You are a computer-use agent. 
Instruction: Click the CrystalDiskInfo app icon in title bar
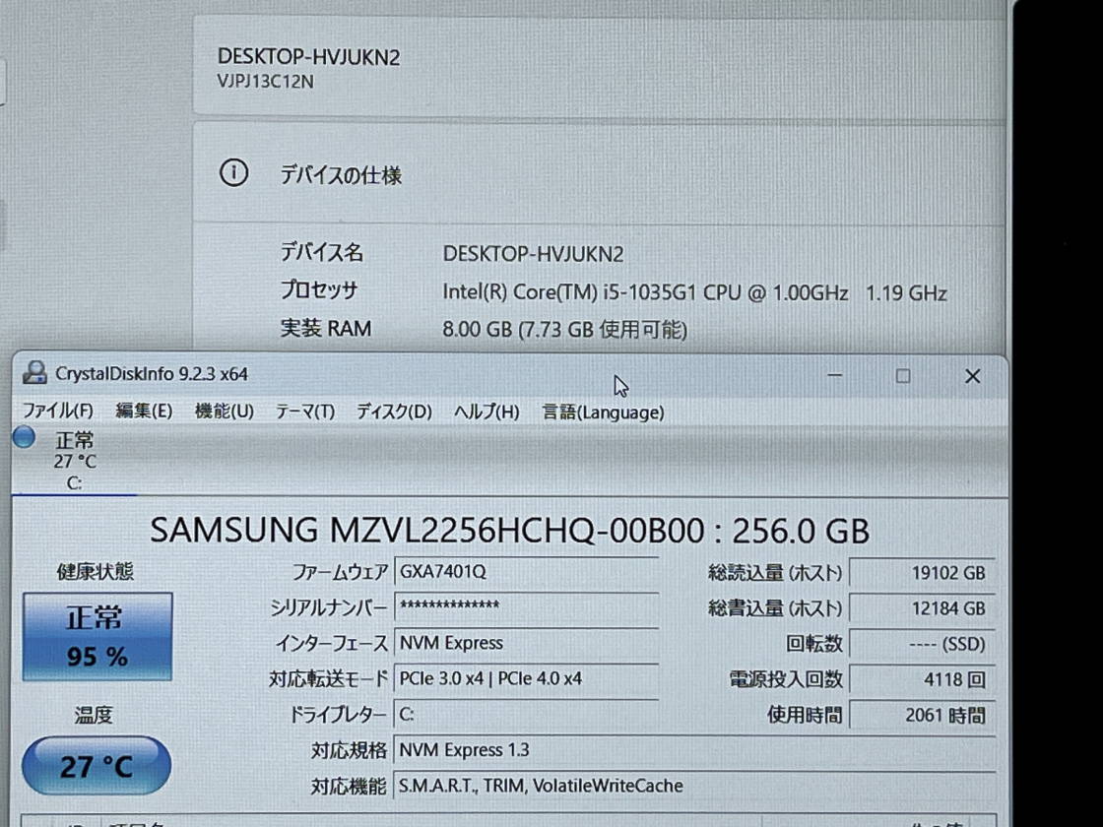pyautogui.click(x=34, y=373)
